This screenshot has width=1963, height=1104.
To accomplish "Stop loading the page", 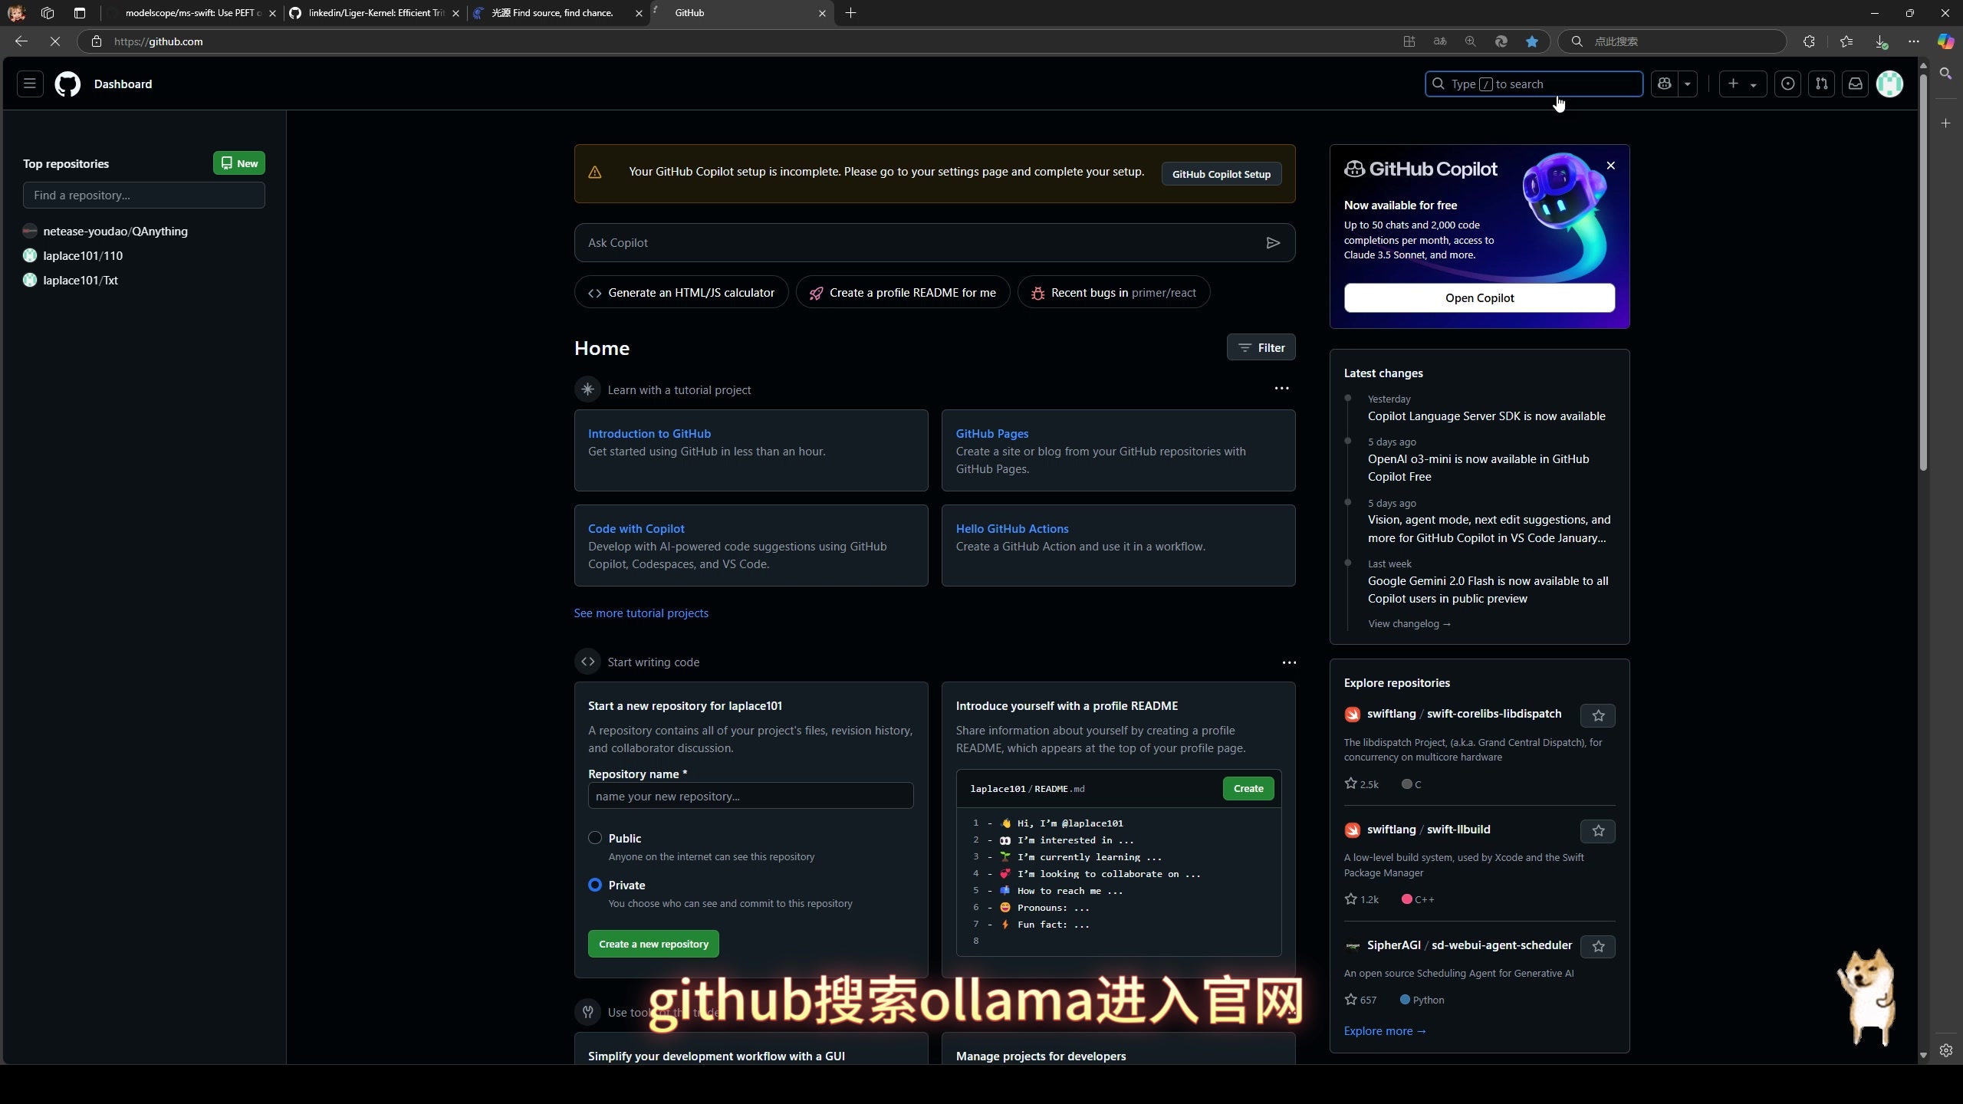I will 55,41.
